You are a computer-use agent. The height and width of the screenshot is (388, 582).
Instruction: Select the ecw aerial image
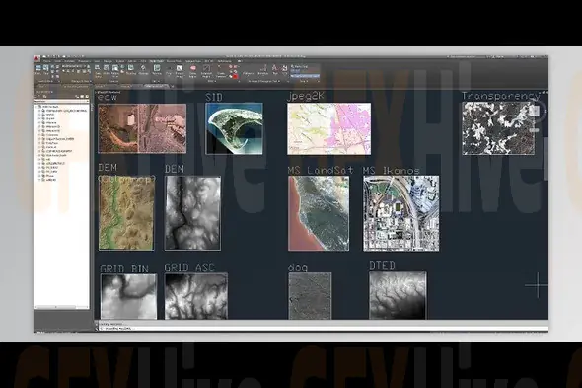(142, 128)
